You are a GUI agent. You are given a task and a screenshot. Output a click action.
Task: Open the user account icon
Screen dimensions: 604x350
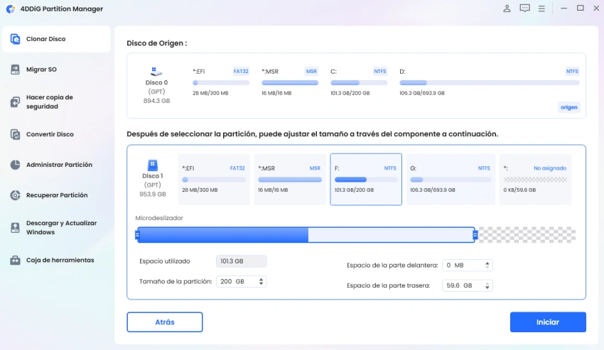click(x=507, y=8)
